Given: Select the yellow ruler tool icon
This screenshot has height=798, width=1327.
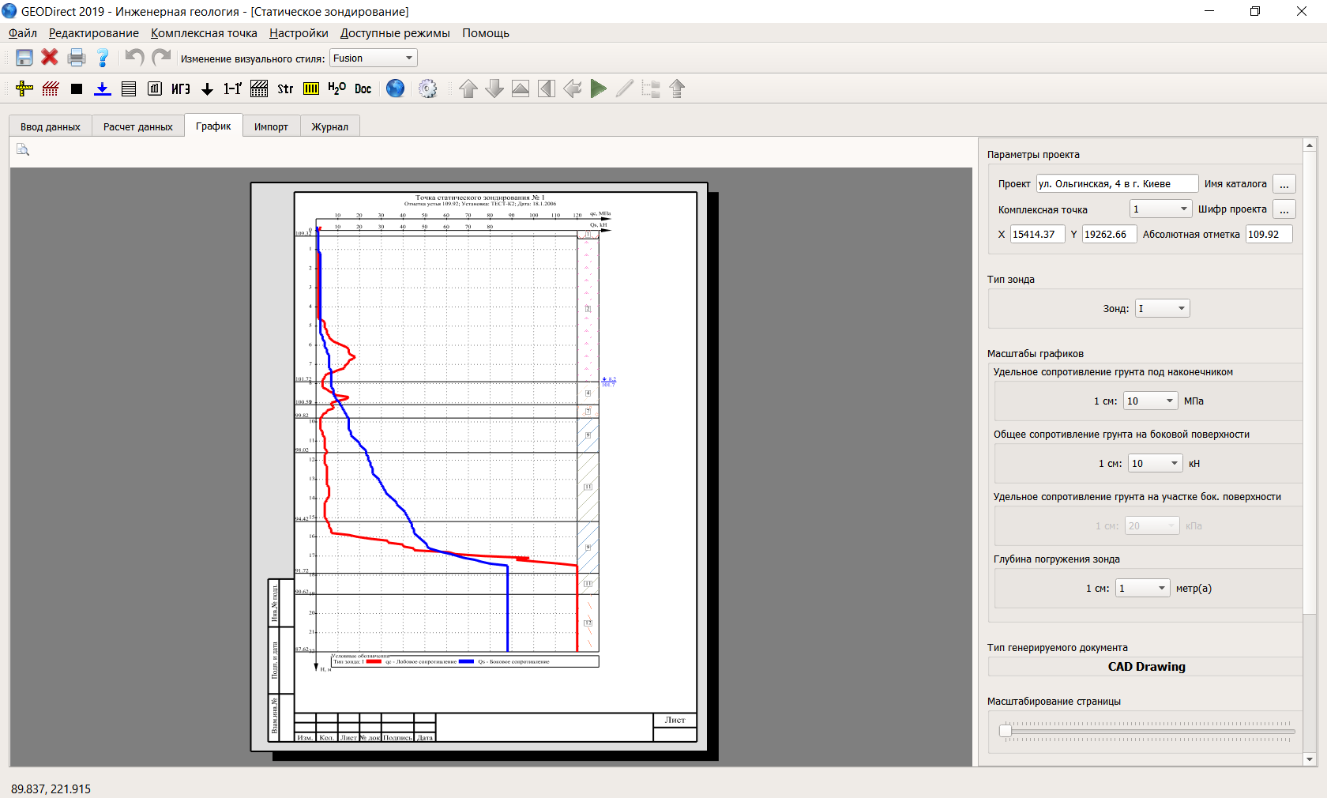Looking at the screenshot, I should pyautogui.click(x=24, y=88).
